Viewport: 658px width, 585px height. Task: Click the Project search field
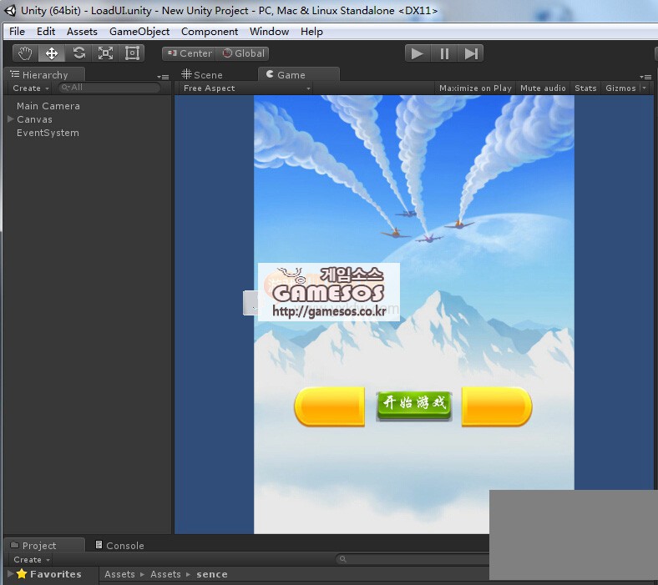tap(413, 559)
